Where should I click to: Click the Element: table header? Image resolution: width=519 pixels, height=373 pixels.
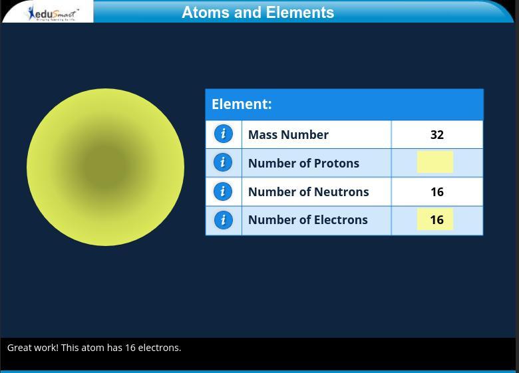coord(242,104)
